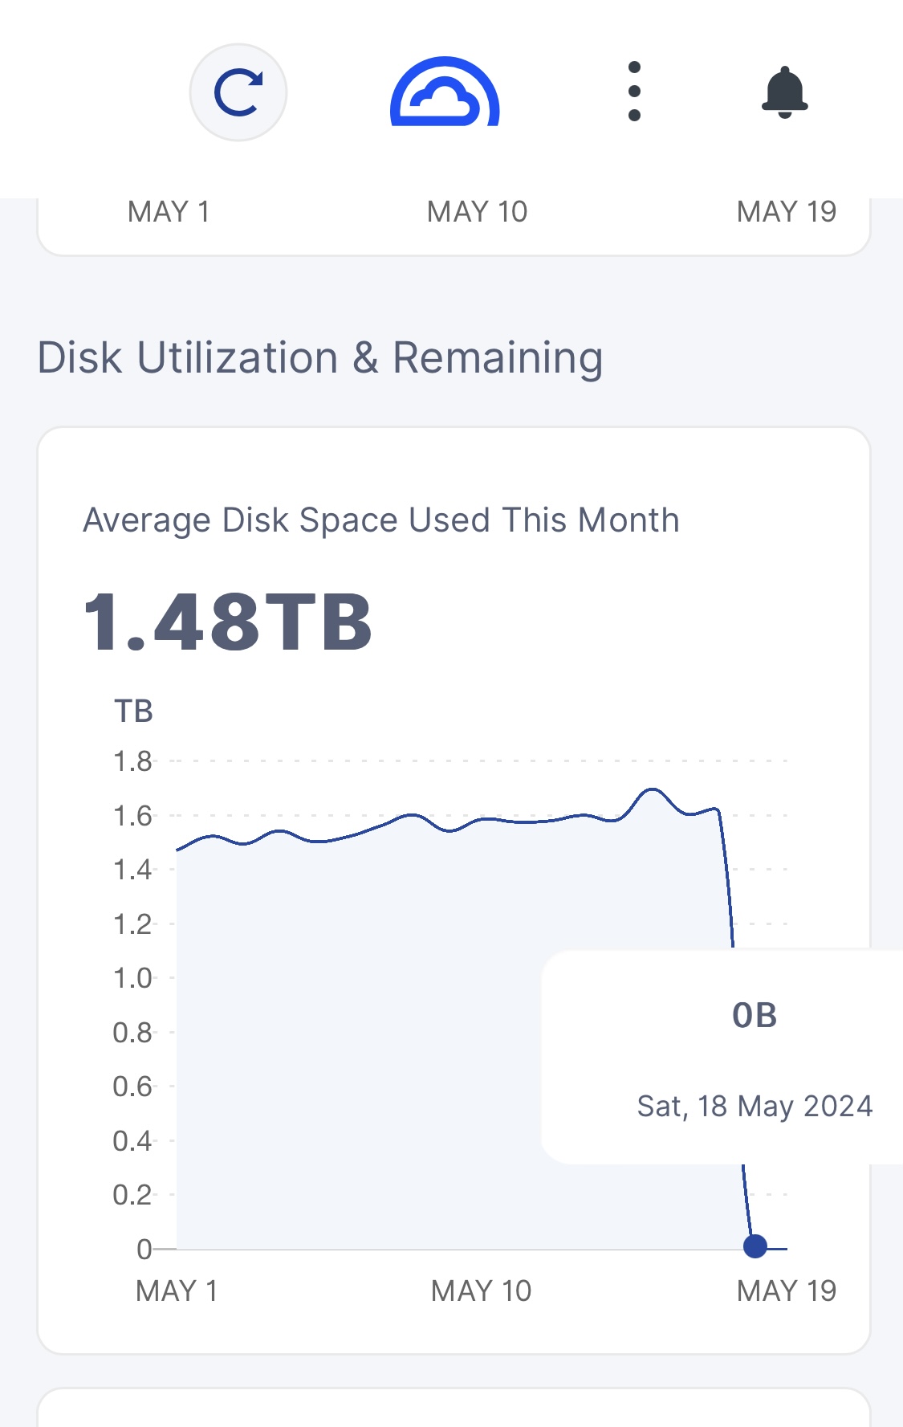This screenshot has height=1427, width=903.
Task: Click MAY 10 label under disk usage chart
Action: (481, 1290)
